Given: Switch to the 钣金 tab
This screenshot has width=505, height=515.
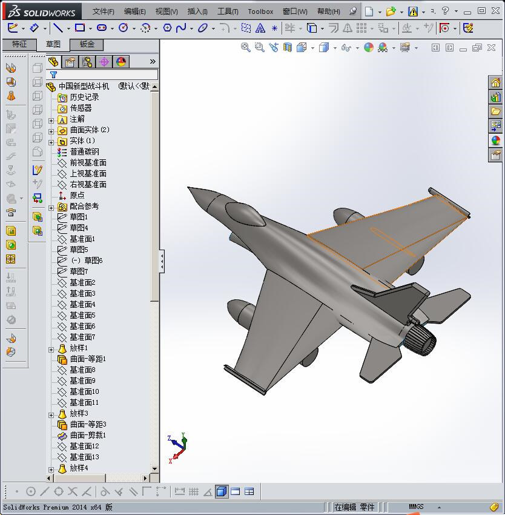Looking at the screenshot, I should 87,44.
